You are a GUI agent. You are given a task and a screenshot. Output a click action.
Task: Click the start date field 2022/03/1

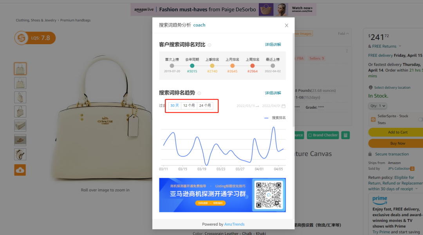click(x=245, y=106)
